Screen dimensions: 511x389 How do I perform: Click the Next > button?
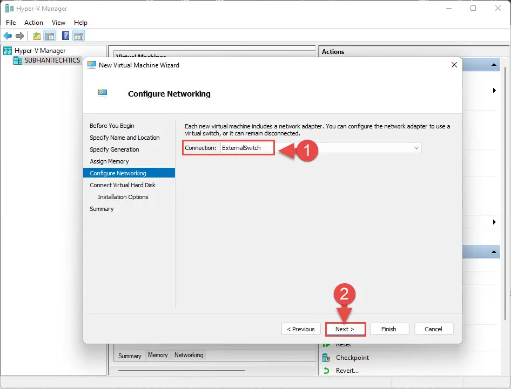coord(345,329)
